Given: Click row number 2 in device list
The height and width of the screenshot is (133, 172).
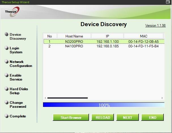Looking at the screenshot, I should [x=50, y=46].
